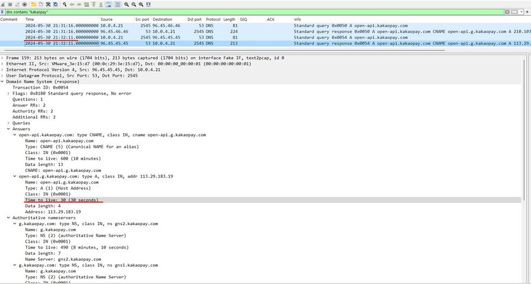Image resolution: width=531 pixels, height=284 pixels.
Task: Go back to the previous packet in history
Action: coord(72,4)
